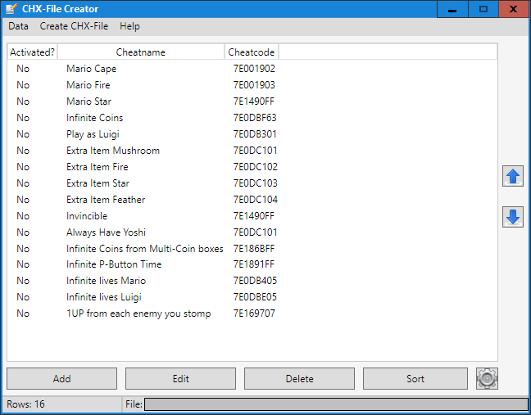
Task: Select the Infinite lives Mario row
Action: (x=252, y=281)
